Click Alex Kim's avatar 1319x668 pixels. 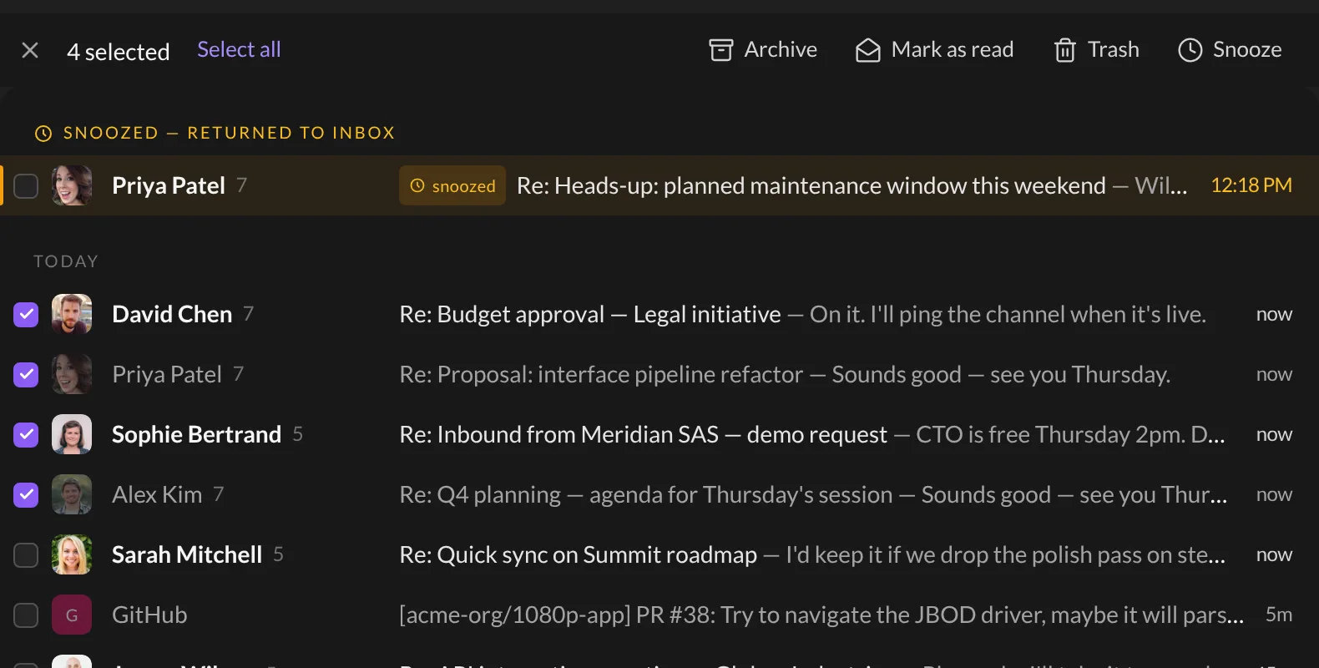pyautogui.click(x=72, y=494)
